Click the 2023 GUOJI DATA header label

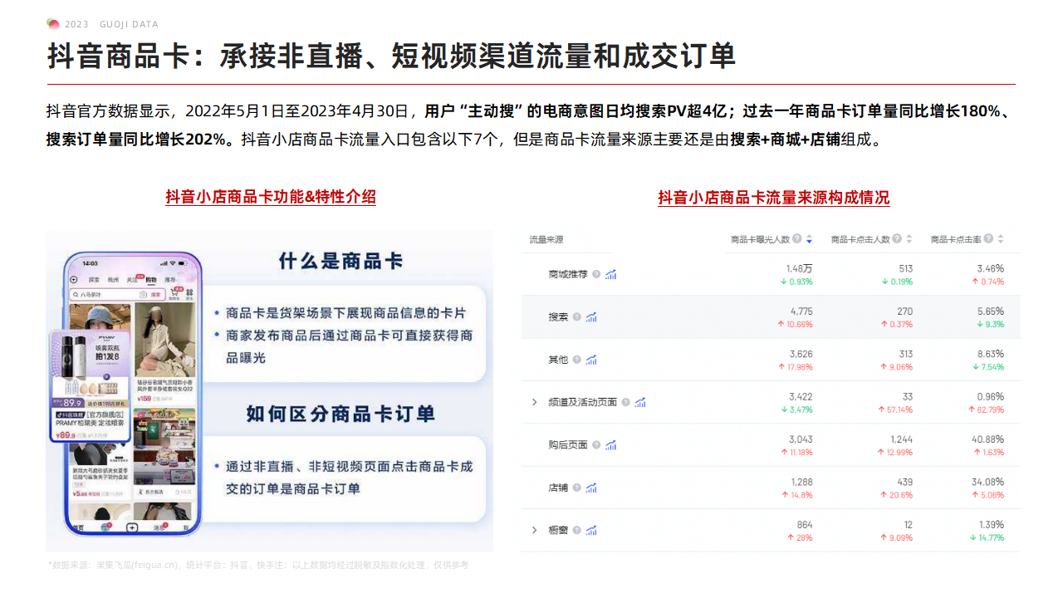tap(111, 24)
